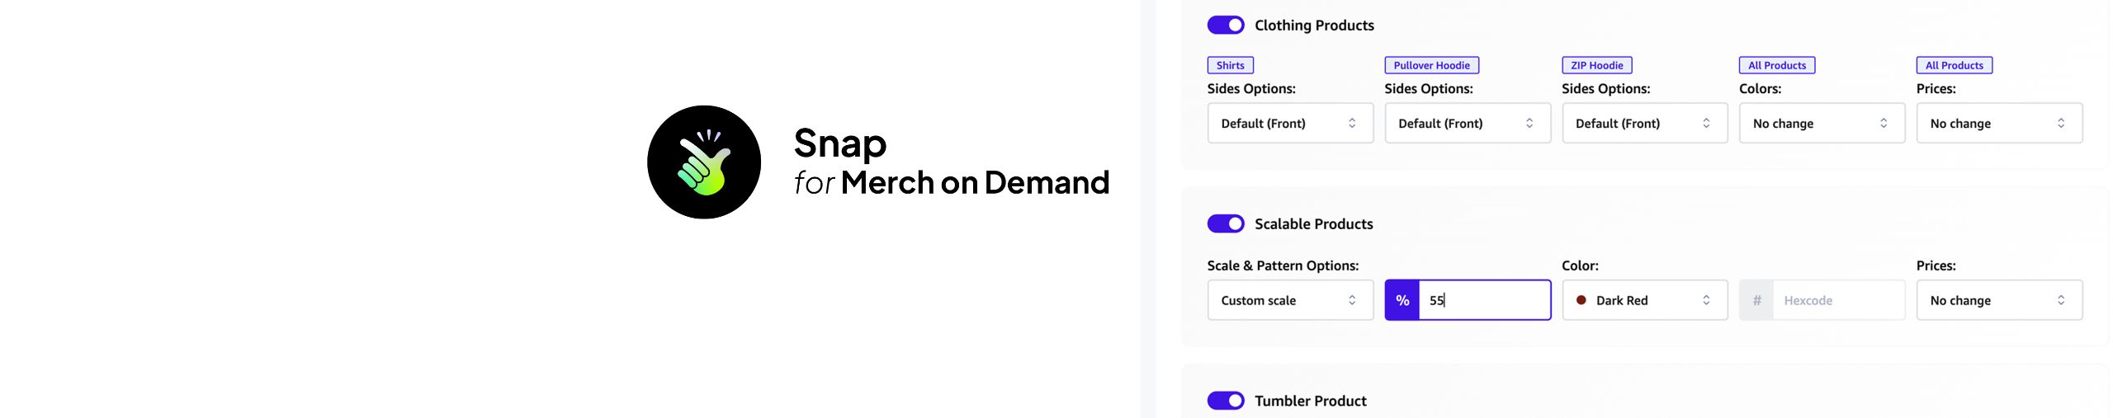This screenshot has height=418, width=2113.
Task: Disable the Scalable Products toggle
Action: click(x=1226, y=223)
